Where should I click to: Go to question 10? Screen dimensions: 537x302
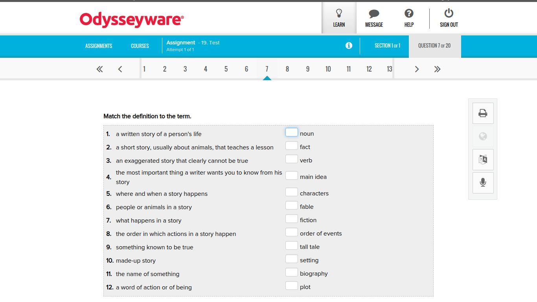click(328, 69)
